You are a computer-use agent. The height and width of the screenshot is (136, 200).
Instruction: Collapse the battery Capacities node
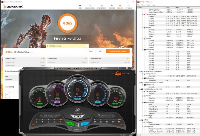coord(142,127)
